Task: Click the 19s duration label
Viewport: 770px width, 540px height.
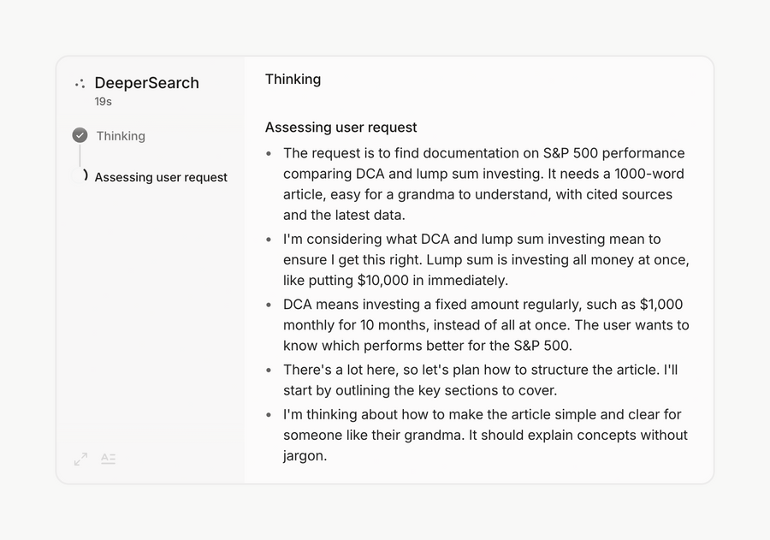Action: pos(103,101)
